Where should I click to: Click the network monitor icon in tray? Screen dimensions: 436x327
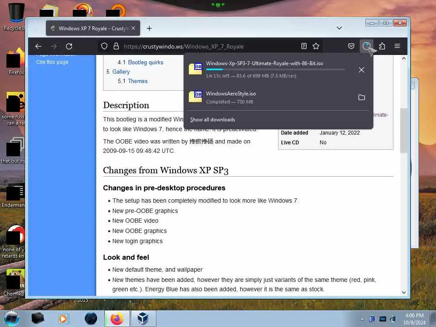pos(383,319)
